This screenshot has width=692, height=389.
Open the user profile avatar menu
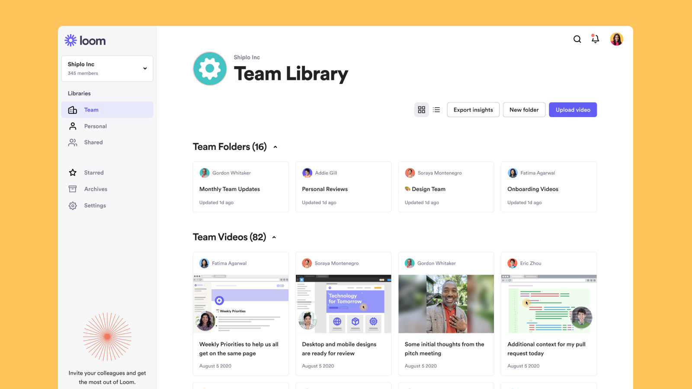pyautogui.click(x=617, y=39)
